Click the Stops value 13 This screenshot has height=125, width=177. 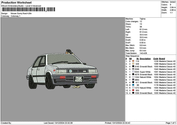[141, 24]
